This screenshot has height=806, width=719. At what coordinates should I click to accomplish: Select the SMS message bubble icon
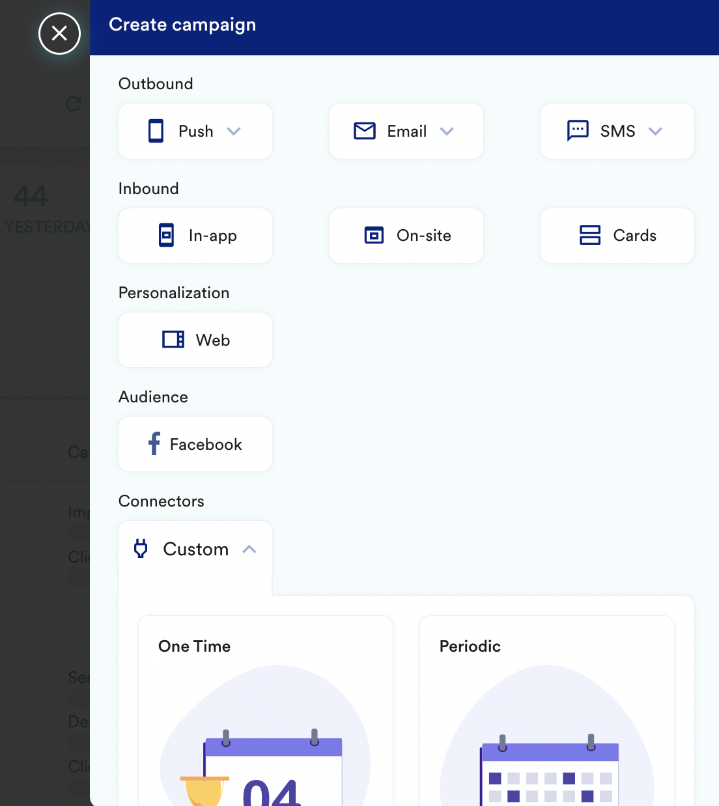(x=578, y=131)
